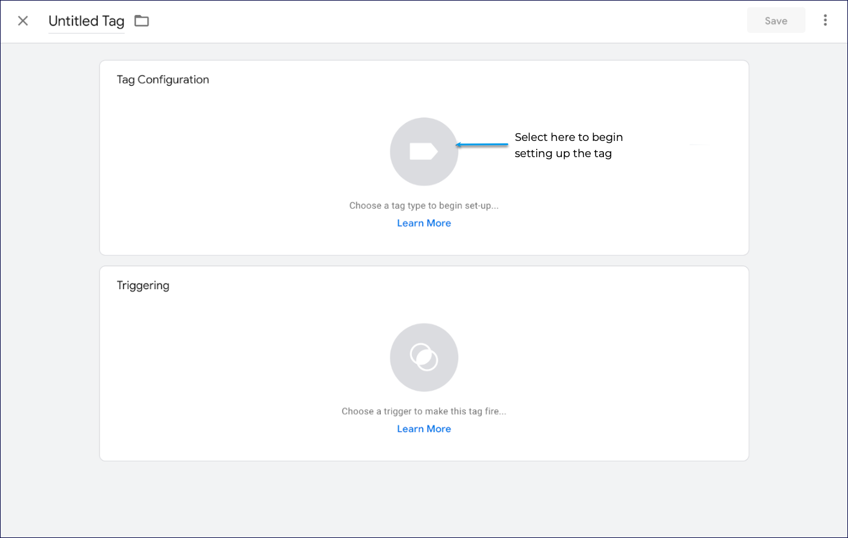This screenshot has width=848, height=538.
Task: Click the white tag shape inside the circle
Action: pyautogui.click(x=423, y=152)
